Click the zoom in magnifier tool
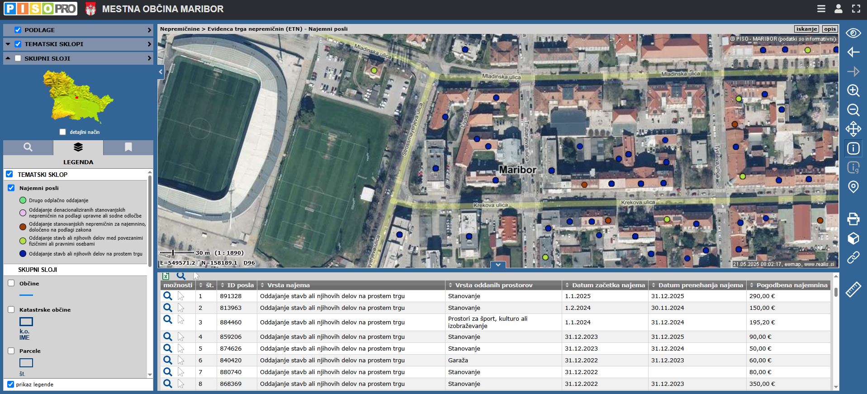Image resolution: width=867 pixels, height=394 pixels. (x=853, y=90)
